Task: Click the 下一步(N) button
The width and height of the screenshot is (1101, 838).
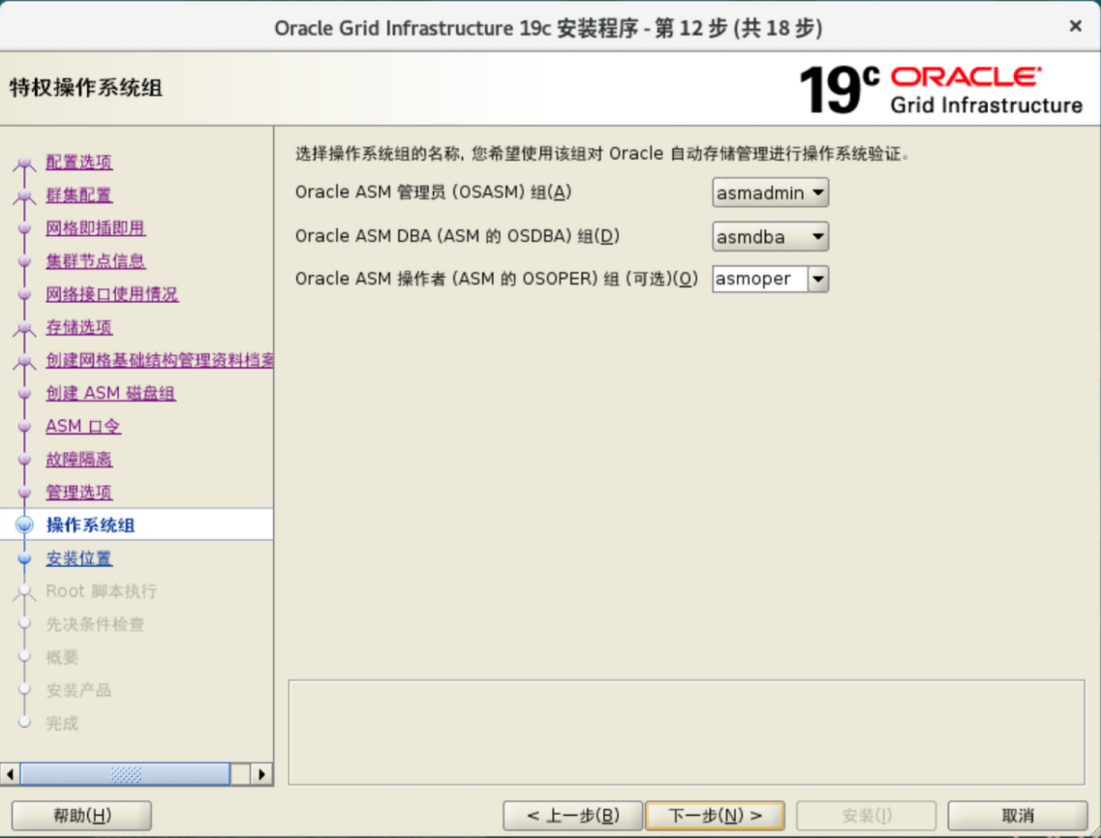Action: (x=716, y=816)
